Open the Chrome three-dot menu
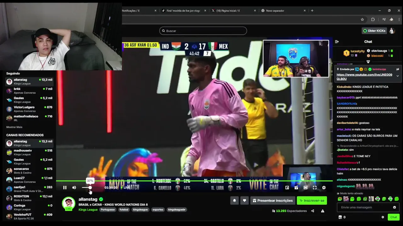This screenshot has width=403, height=226. pos(399,19)
